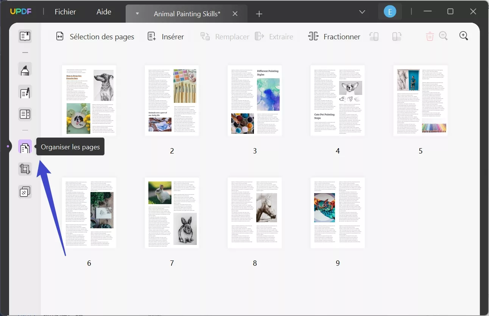Open a new document tab with the plus
This screenshot has height=316, width=489.
(x=259, y=14)
